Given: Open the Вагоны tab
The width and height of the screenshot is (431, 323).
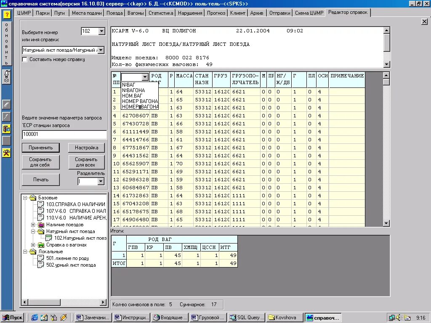Looking at the screenshot, I should 136,13.
